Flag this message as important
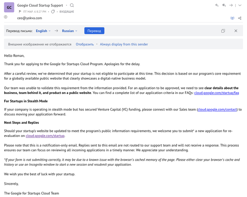The image size is (247, 197). click(x=20, y=12)
